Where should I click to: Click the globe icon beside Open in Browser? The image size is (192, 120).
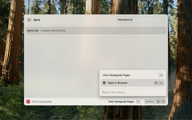coord(104,83)
